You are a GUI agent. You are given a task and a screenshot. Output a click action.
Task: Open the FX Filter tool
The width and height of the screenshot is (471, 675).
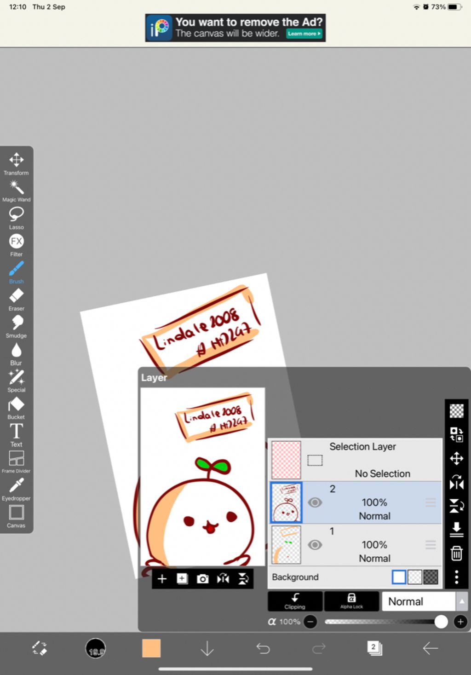pos(17,245)
